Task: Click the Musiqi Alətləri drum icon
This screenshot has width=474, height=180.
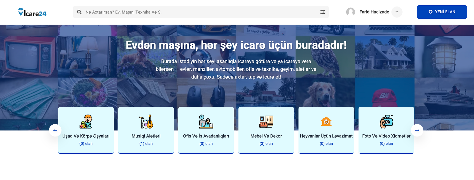Action: coord(146,121)
